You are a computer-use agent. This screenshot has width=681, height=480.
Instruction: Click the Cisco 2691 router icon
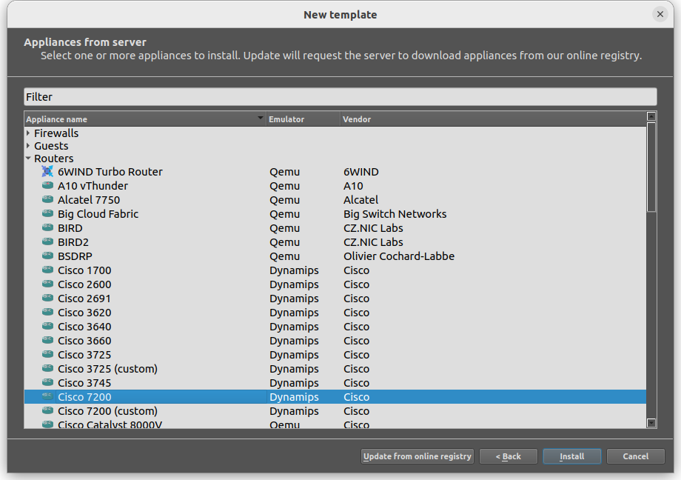click(47, 298)
